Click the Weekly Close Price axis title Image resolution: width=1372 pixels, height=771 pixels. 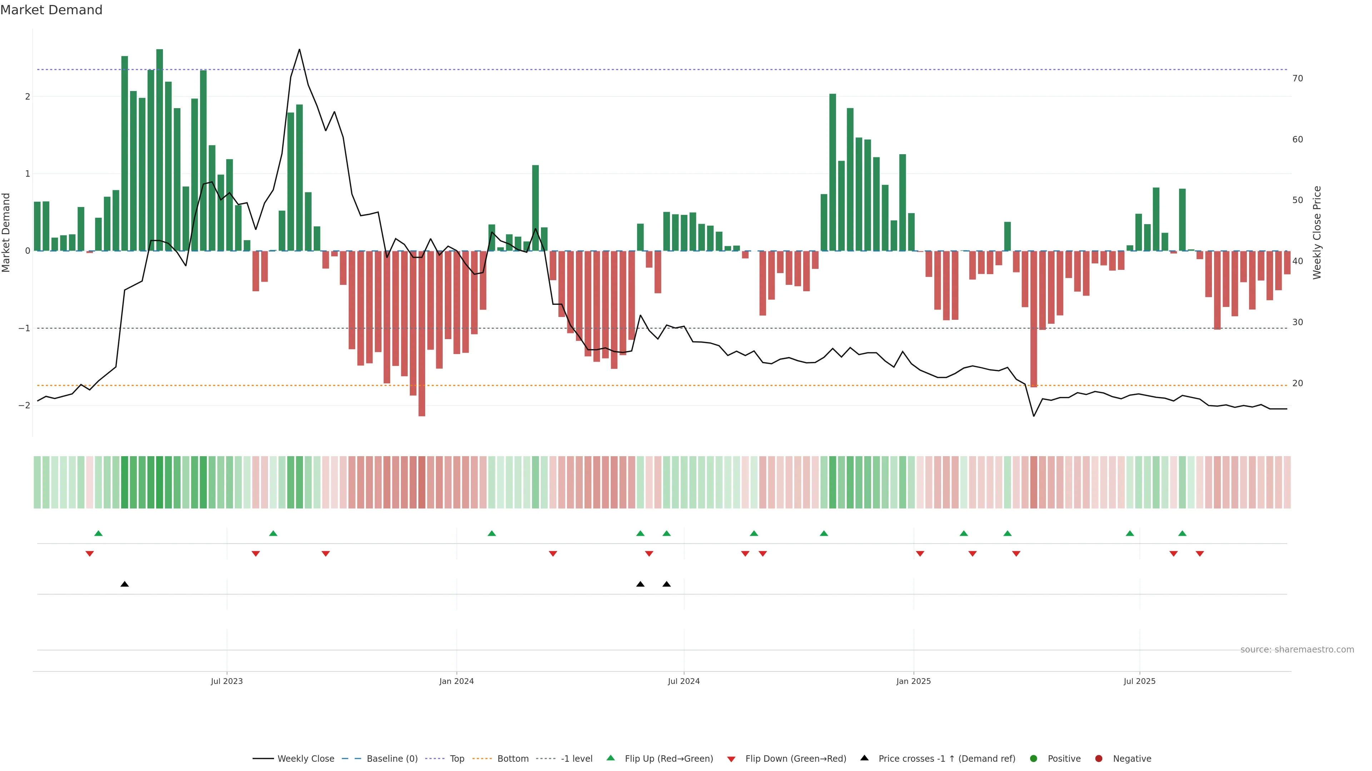[x=1317, y=232]
